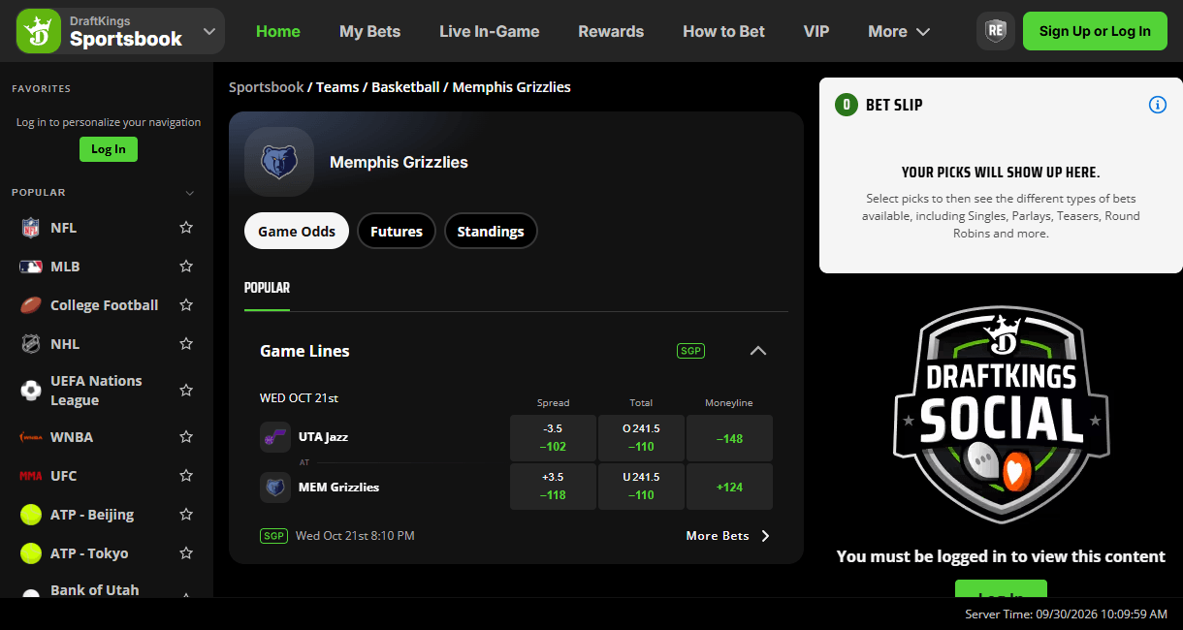1183x630 pixels.
Task: Pick Grizzlies spread +3.5 at -118
Action: [x=553, y=487]
